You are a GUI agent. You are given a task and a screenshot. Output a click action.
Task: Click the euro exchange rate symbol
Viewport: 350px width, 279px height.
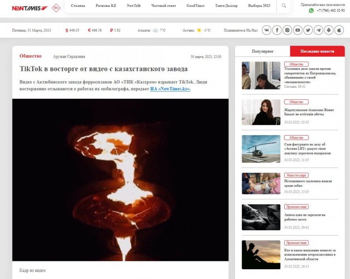tap(89, 30)
